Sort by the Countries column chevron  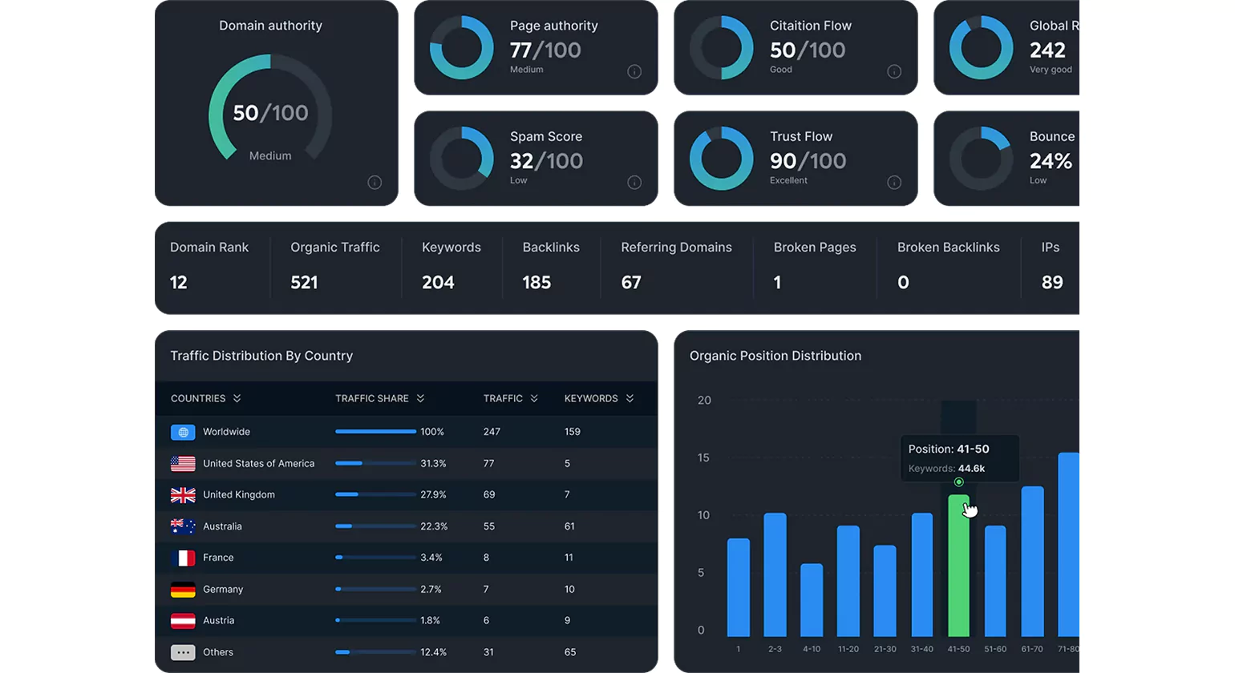[237, 398]
